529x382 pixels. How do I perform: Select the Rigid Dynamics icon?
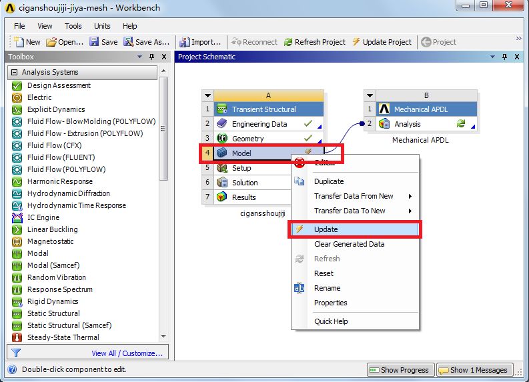coord(17,302)
